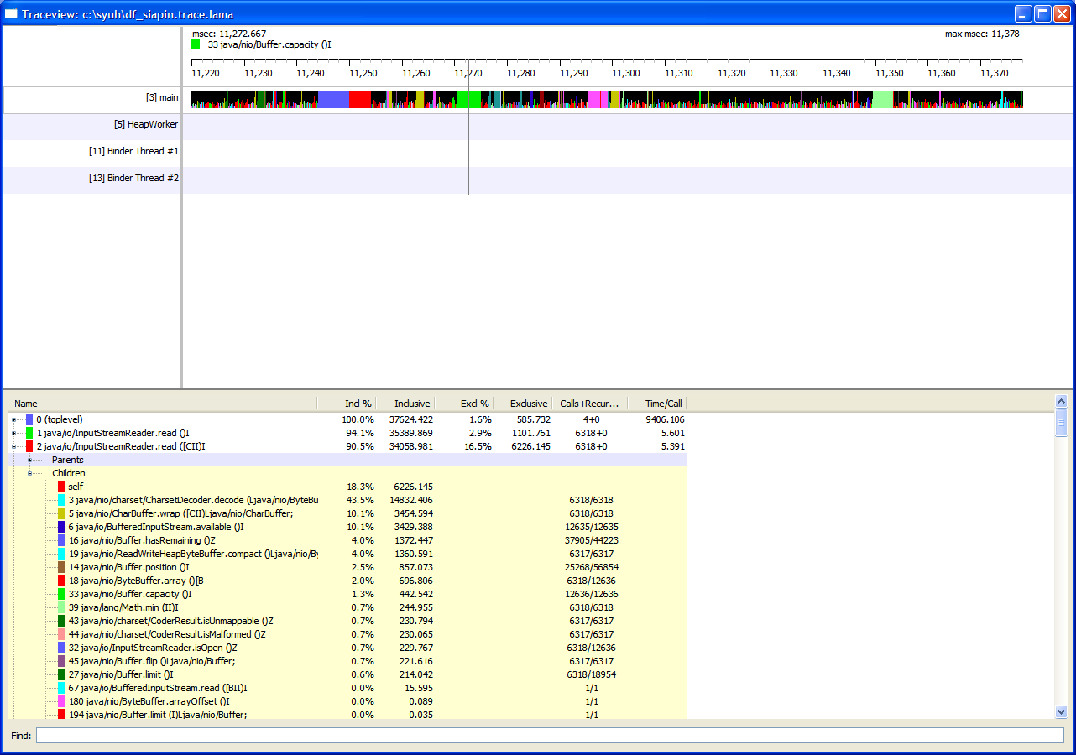1076x755 pixels.
Task: Select the Buffer.hasRemaining child entry
Action: pyautogui.click(x=141, y=540)
